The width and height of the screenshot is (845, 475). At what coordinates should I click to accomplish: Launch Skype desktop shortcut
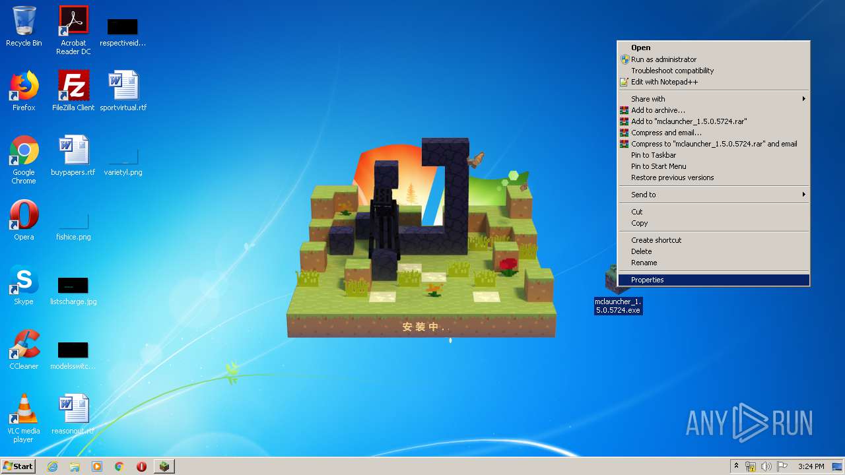pos(24,285)
